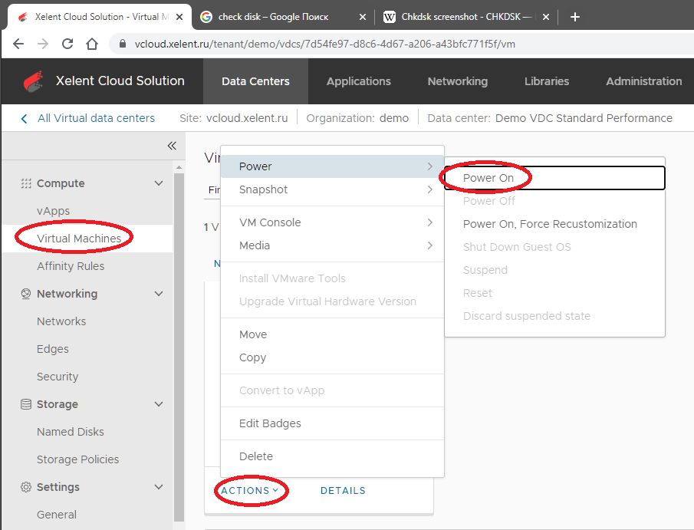
Task: Go back with the browser back arrow
Action: point(18,44)
